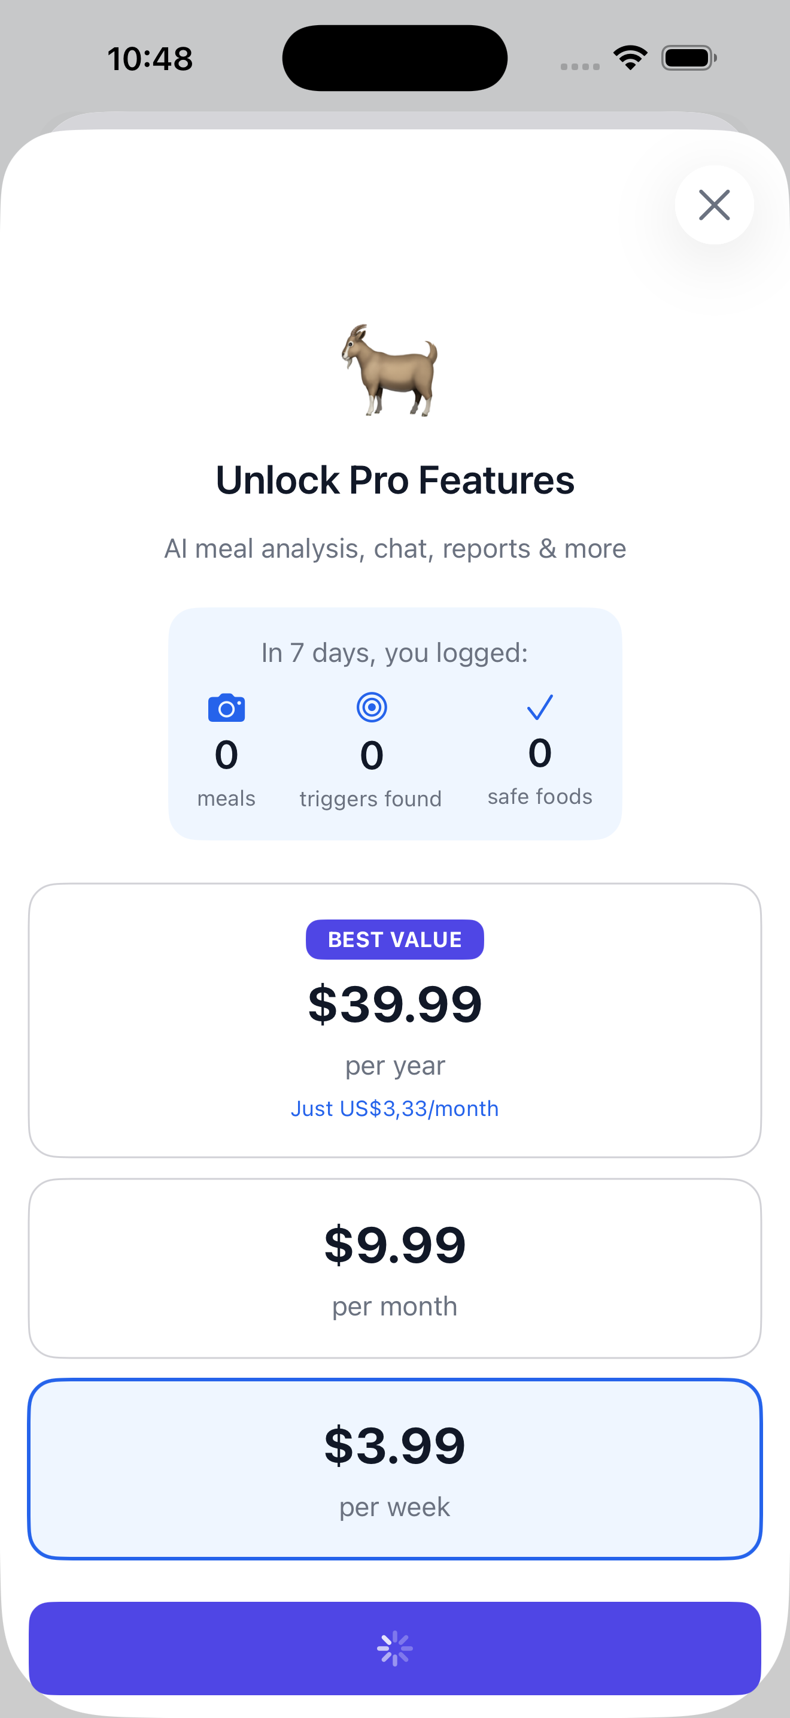The image size is (790, 1718).
Task: Tap the purple subscribe button
Action: [x=395, y=1648]
